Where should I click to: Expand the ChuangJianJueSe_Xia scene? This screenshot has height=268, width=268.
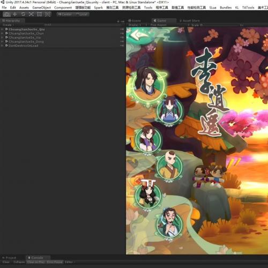pyautogui.click(x=2, y=38)
